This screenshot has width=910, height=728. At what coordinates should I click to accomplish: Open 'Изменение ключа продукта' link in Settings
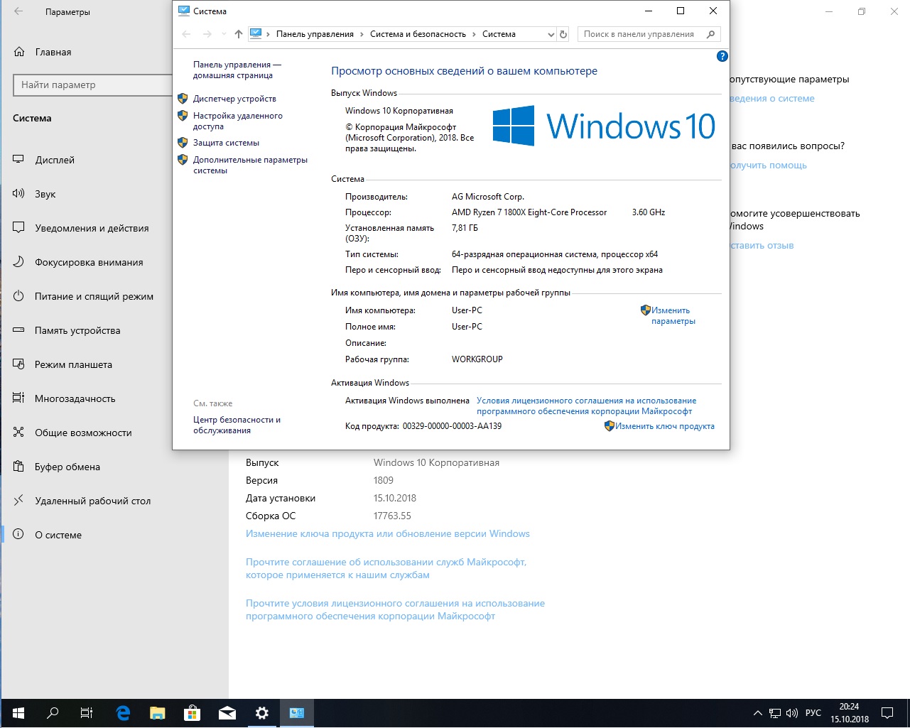(388, 533)
